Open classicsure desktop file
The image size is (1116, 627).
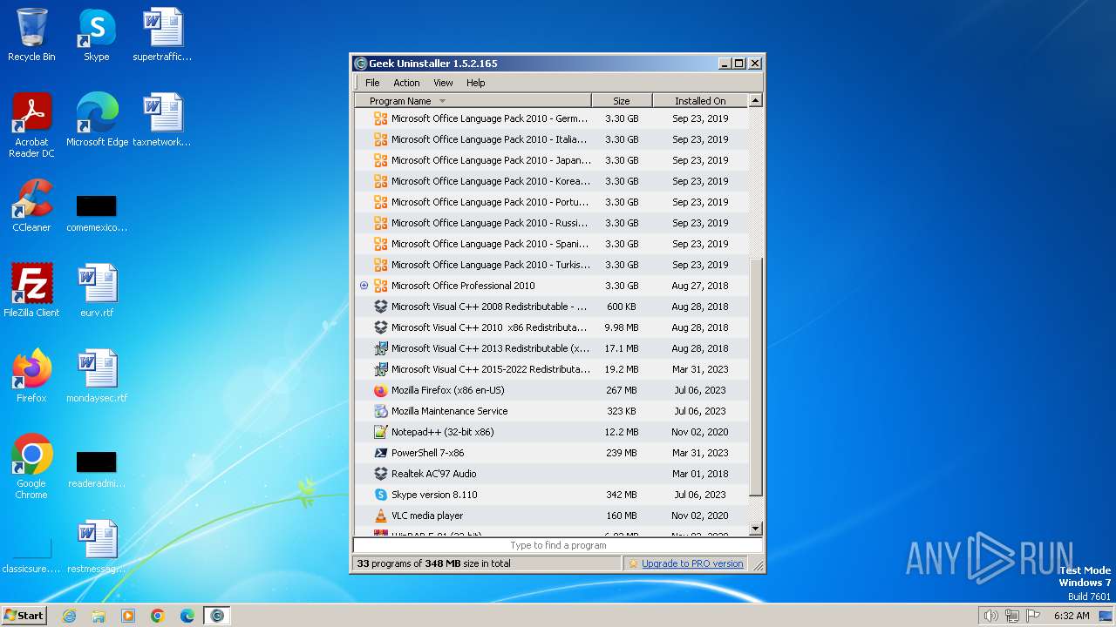tap(31, 557)
